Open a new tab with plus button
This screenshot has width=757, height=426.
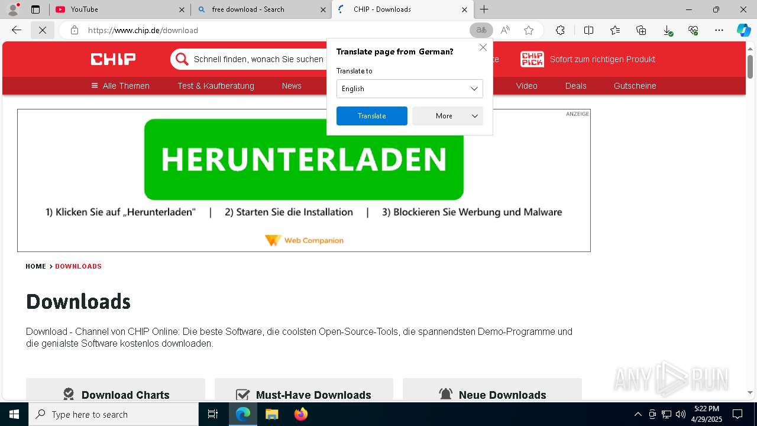484,9
